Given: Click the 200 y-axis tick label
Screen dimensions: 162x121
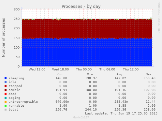Looking at the screenshot, I should coord(17,28).
